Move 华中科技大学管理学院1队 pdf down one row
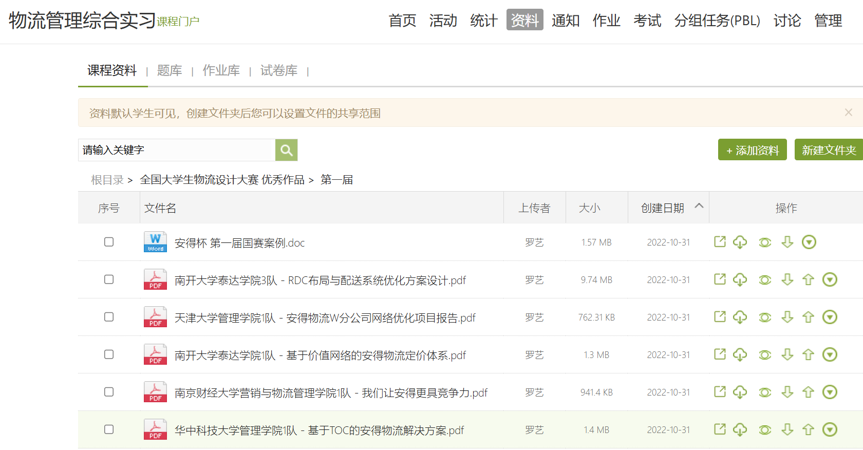Screen dimensions: 863x450 click(787, 429)
